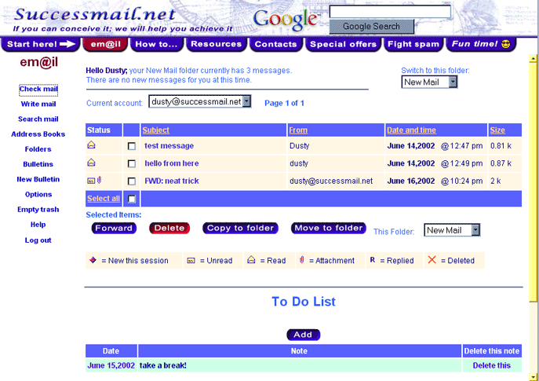Click the Replied legend R icon
Screen dimensions: 539x381
point(373,260)
